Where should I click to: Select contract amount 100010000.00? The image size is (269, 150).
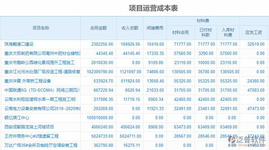pyautogui.click(x=100, y=118)
